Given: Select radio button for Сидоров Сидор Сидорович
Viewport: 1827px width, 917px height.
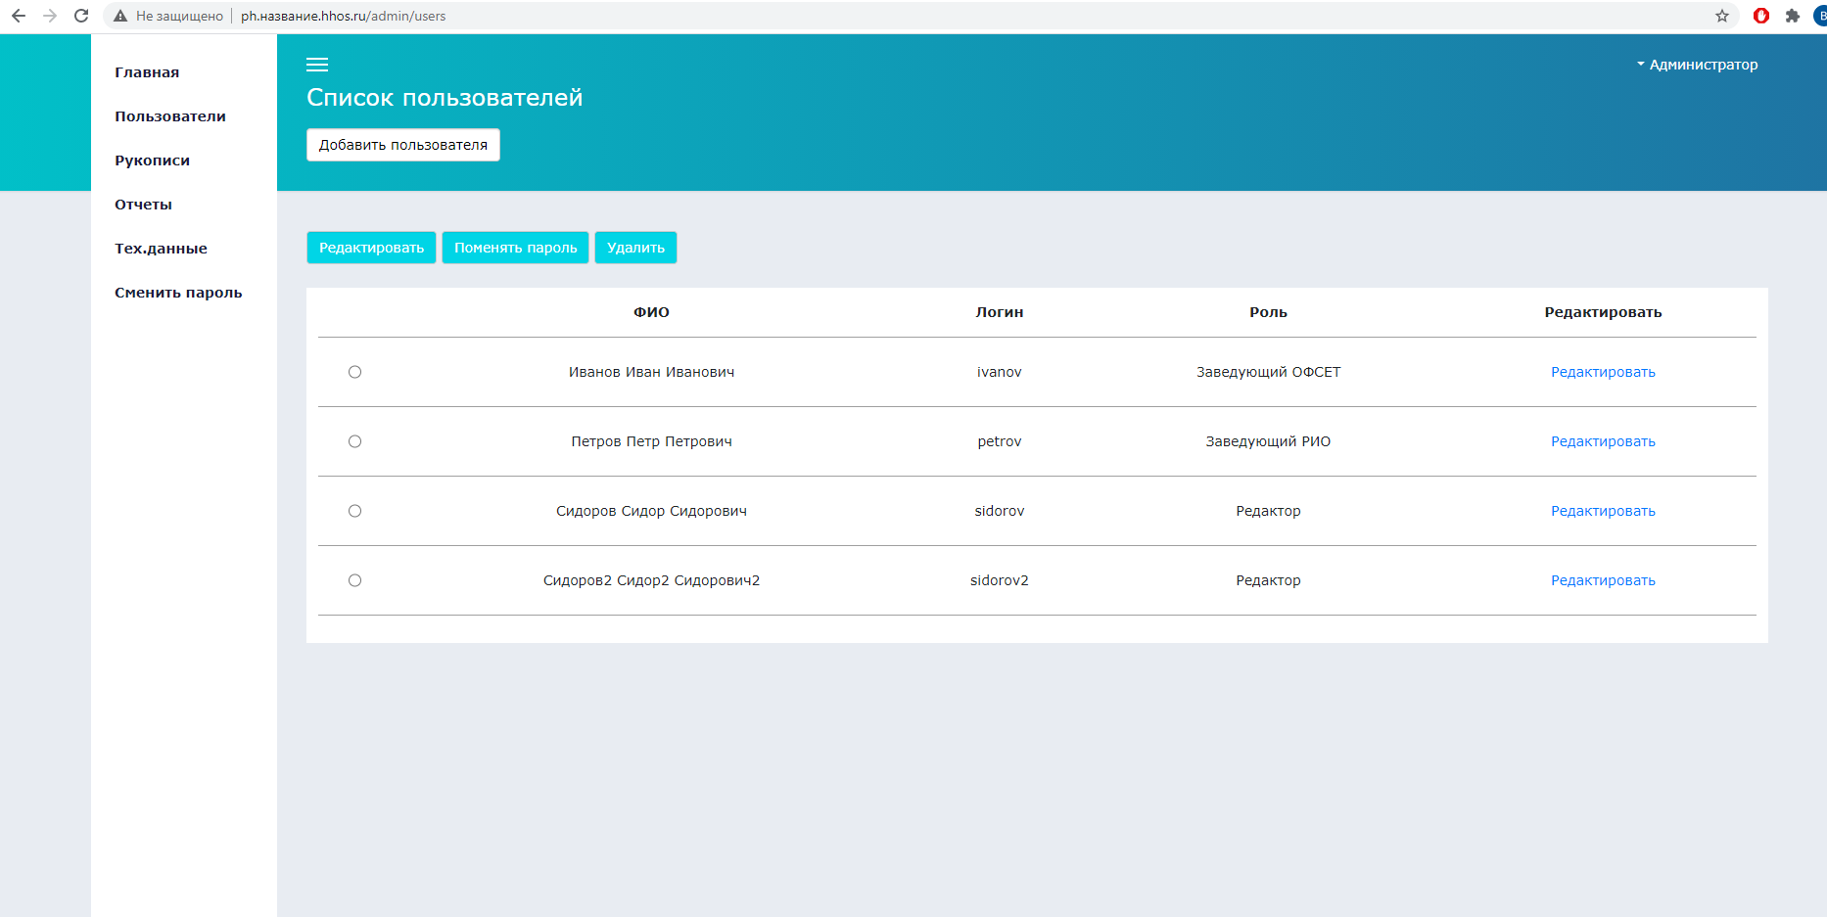Looking at the screenshot, I should (354, 511).
